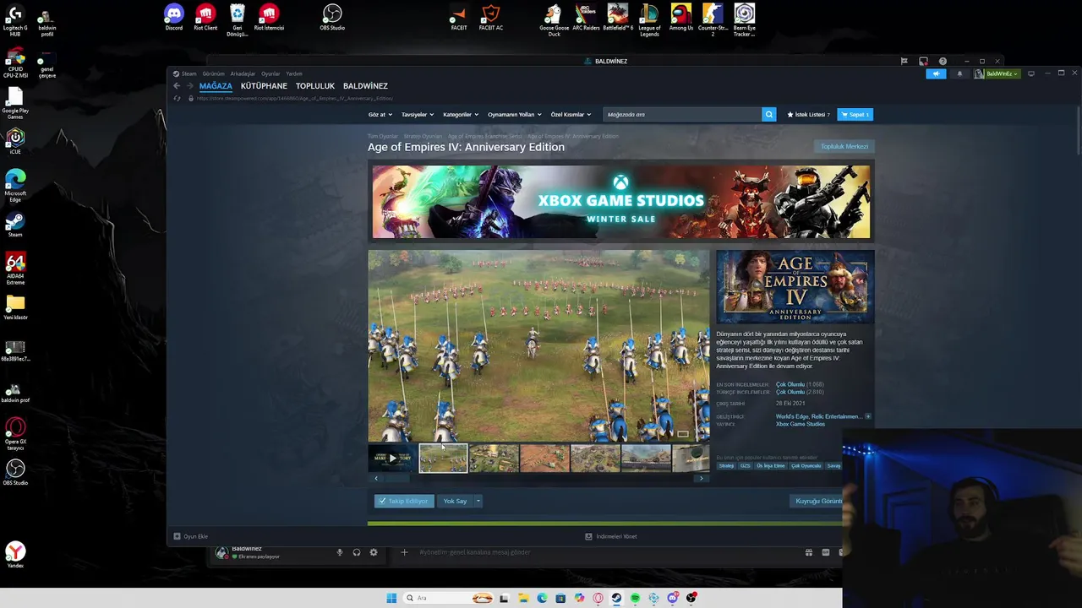Click the blue Steam announcements megaphone button
1082x608 pixels.
(936, 73)
